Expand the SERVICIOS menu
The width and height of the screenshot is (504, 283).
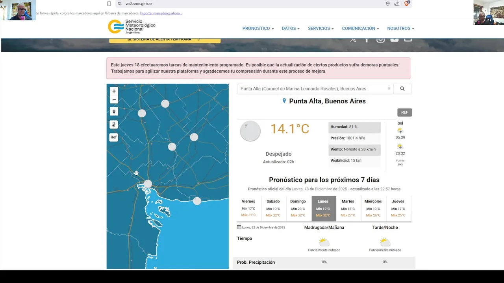coord(321,28)
